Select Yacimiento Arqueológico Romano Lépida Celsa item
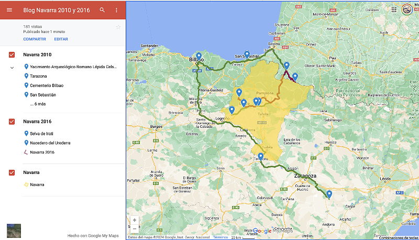419x240 pixels. [71, 67]
